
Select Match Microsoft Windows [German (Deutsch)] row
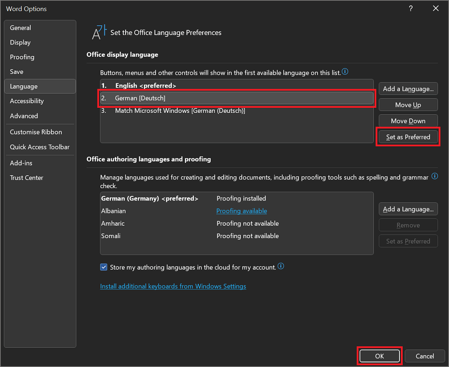point(237,111)
